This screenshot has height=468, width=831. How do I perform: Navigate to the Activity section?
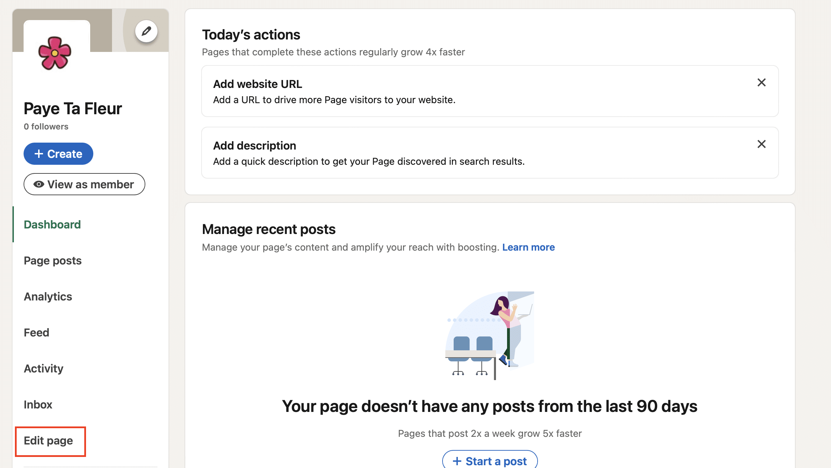click(43, 368)
